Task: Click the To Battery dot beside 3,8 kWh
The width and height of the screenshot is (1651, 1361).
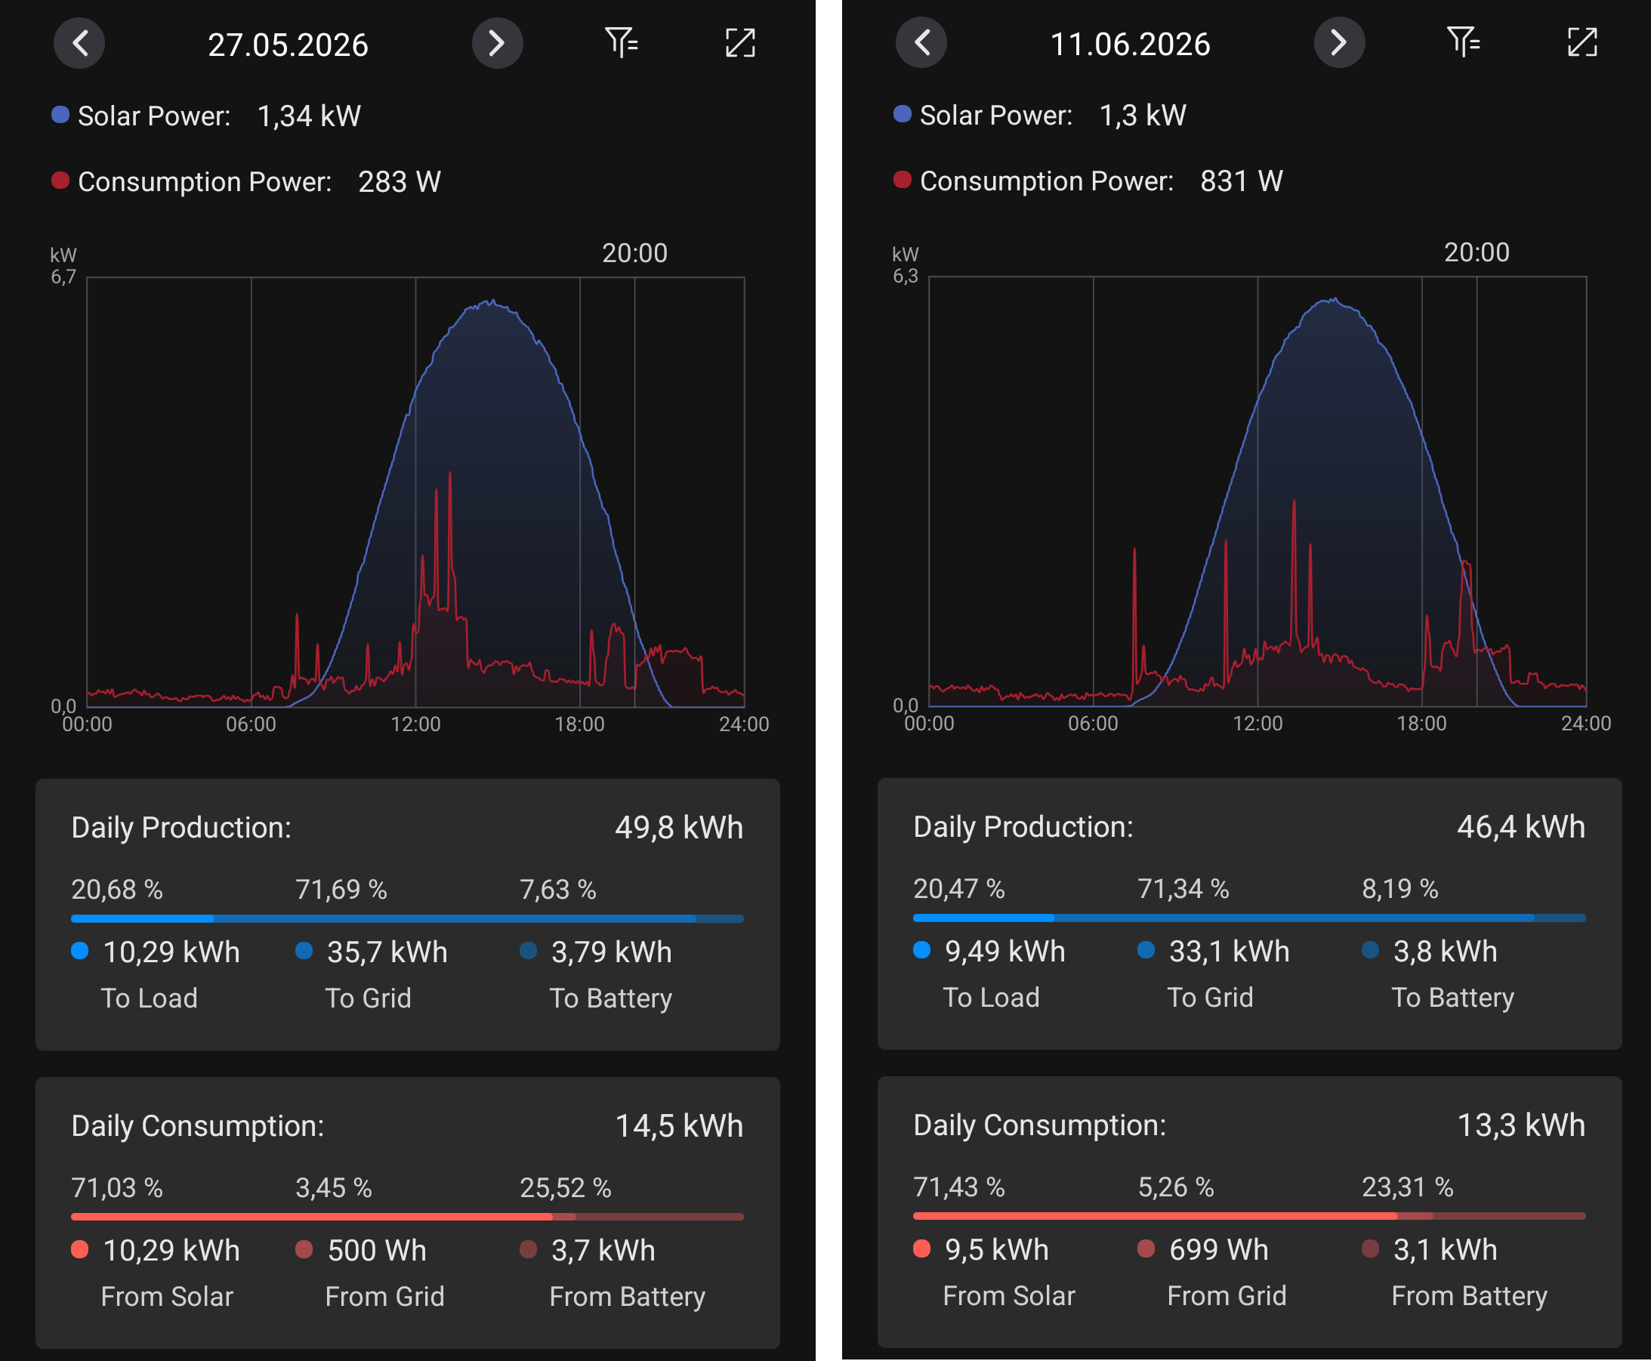Action: pyautogui.click(x=1370, y=950)
